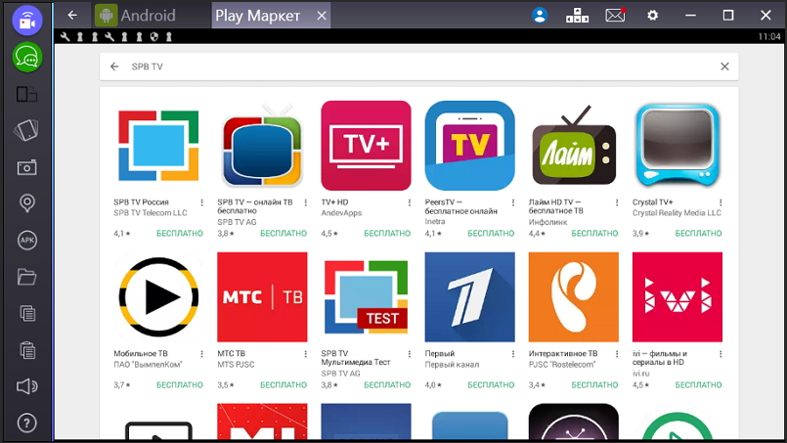Click the AndevApps developer name

(341, 213)
